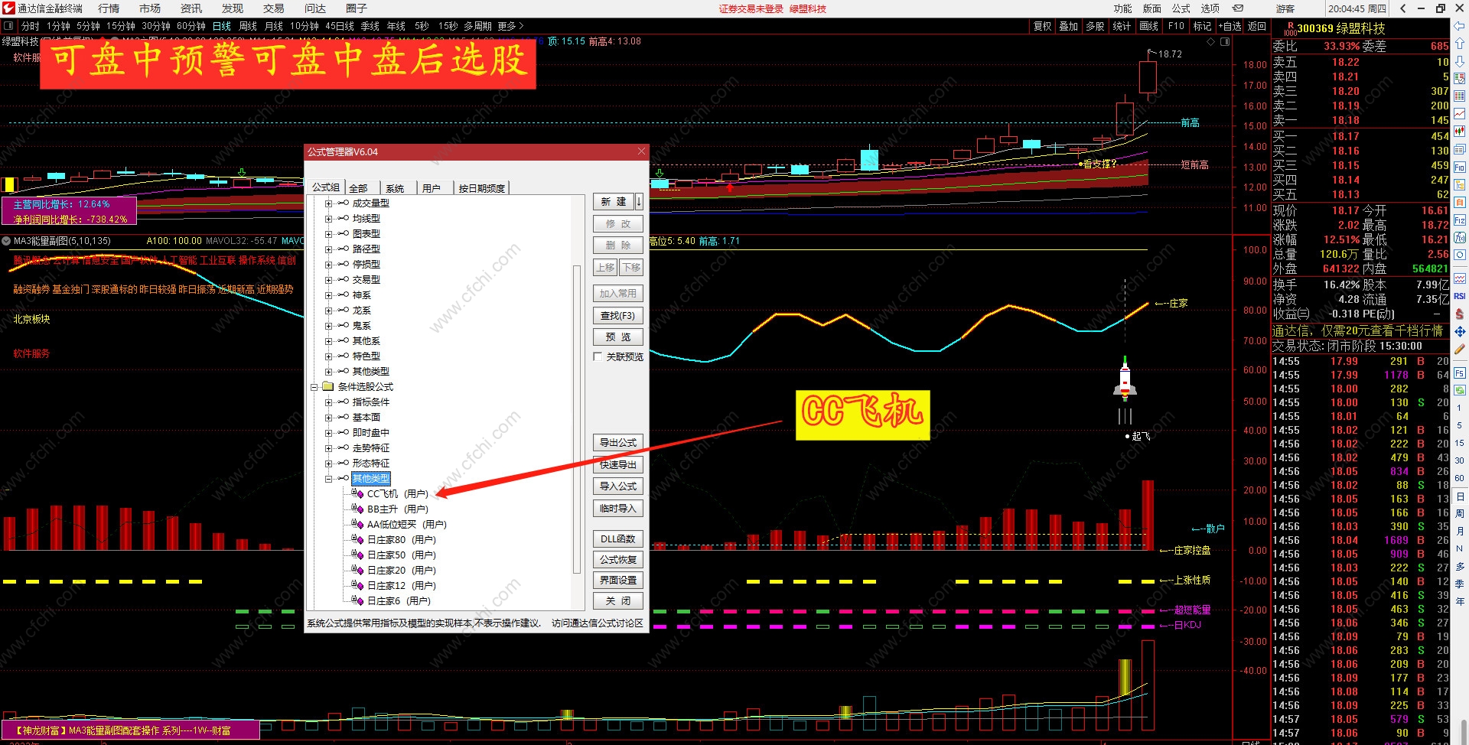The width and height of the screenshot is (1469, 745).
Task: Close the formula manager dialog
Action: (x=641, y=151)
